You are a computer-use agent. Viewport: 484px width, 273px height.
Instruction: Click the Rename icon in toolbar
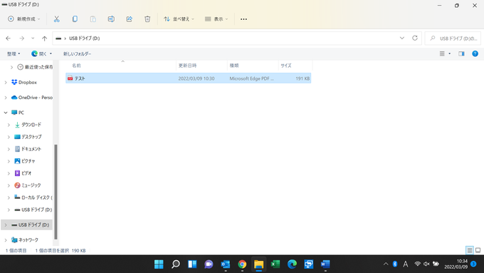[x=111, y=19]
